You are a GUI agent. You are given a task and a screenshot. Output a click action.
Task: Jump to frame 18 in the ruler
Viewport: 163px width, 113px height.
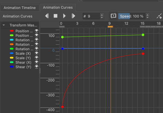pyautogui.click(x=159, y=24)
